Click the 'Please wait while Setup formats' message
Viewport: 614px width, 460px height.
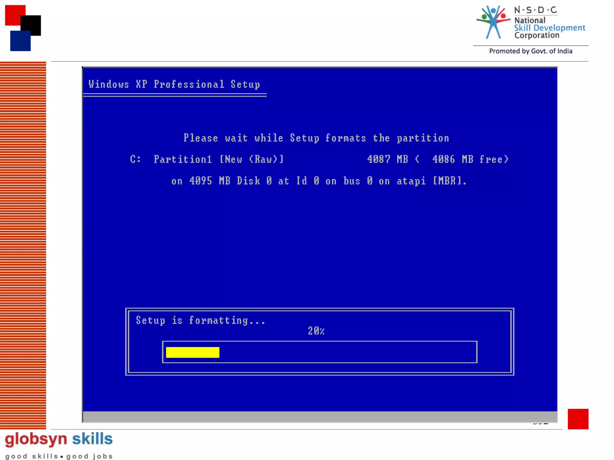click(x=316, y=138)
